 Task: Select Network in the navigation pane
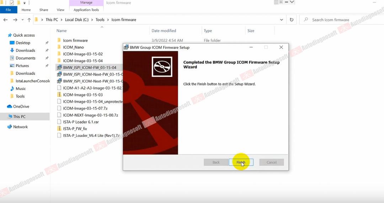coord(20,127)
